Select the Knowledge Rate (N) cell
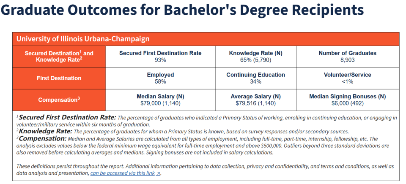This screenshot has height=184, width=406. pos(256,57)
